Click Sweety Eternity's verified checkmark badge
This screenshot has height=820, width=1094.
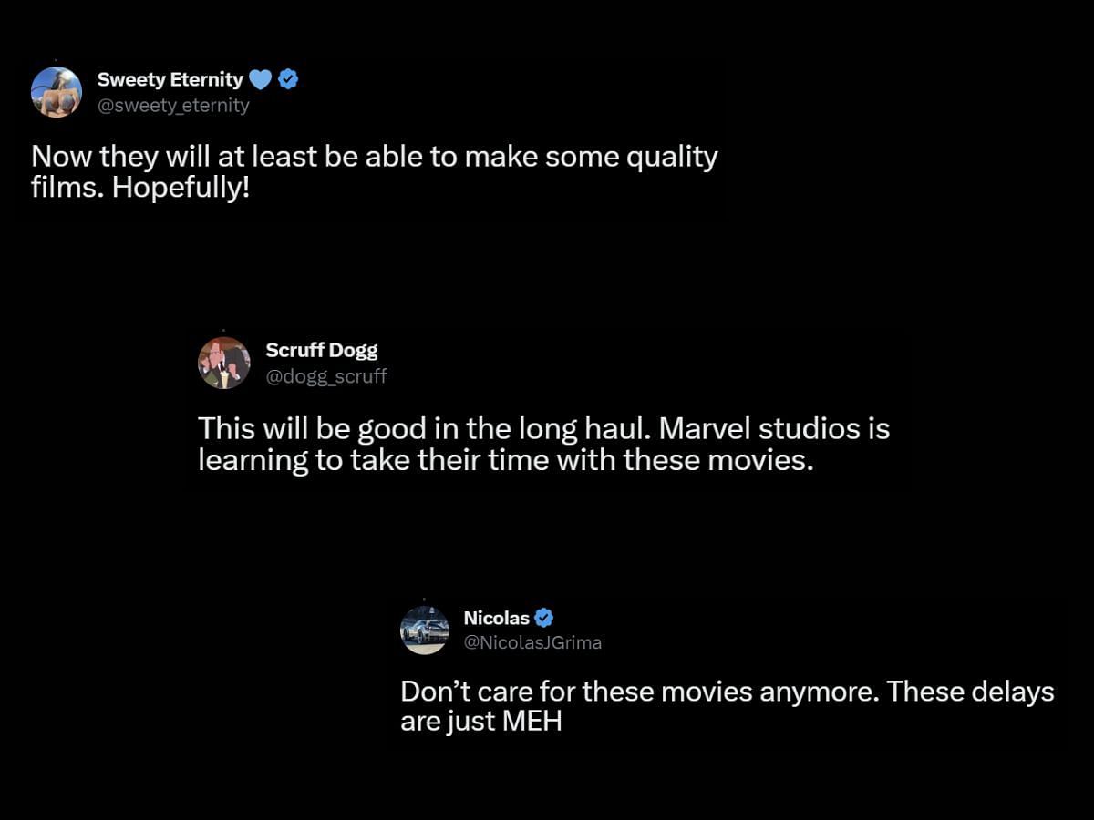point(288,80)
